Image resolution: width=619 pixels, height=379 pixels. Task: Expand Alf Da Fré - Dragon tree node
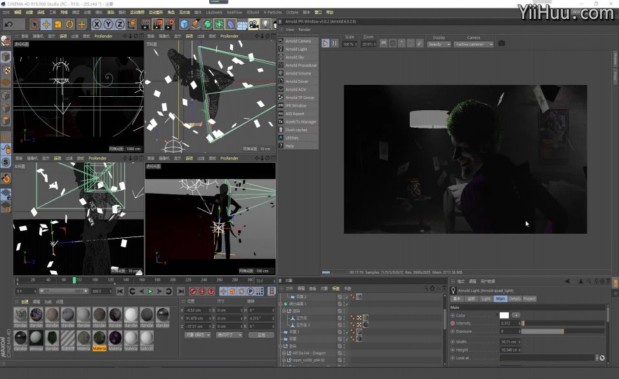click(x=284, y=353)
